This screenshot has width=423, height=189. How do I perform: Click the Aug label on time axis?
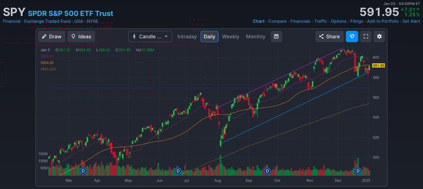(217, 180)
